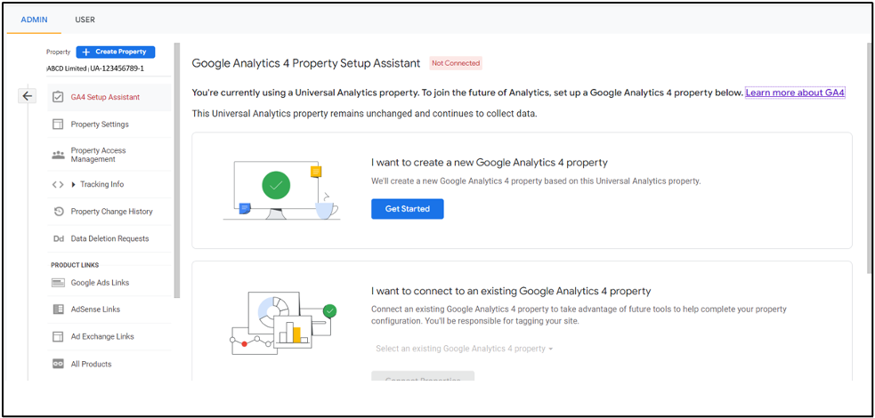Click the Tracking Info code brackets icon
Viewport: 875px width, 418px height.
(58, 184)
